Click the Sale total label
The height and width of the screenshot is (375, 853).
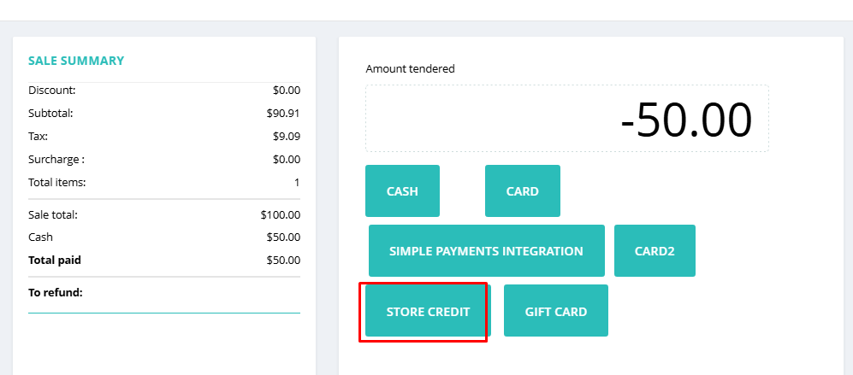coord(53,214)
